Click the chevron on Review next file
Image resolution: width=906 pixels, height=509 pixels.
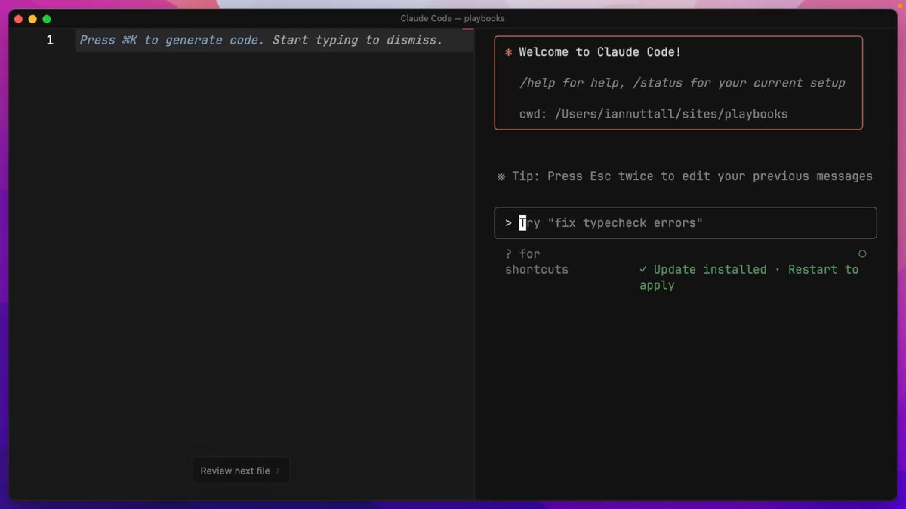click(x=278, y=471)
